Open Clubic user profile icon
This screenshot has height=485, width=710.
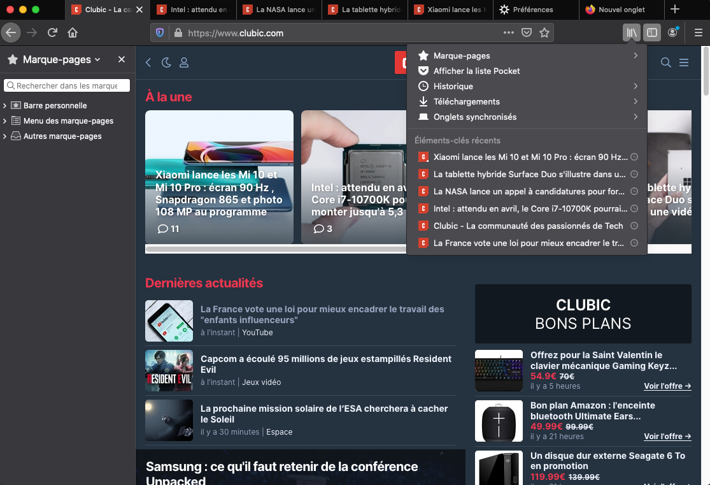click(x=184, y=62)
